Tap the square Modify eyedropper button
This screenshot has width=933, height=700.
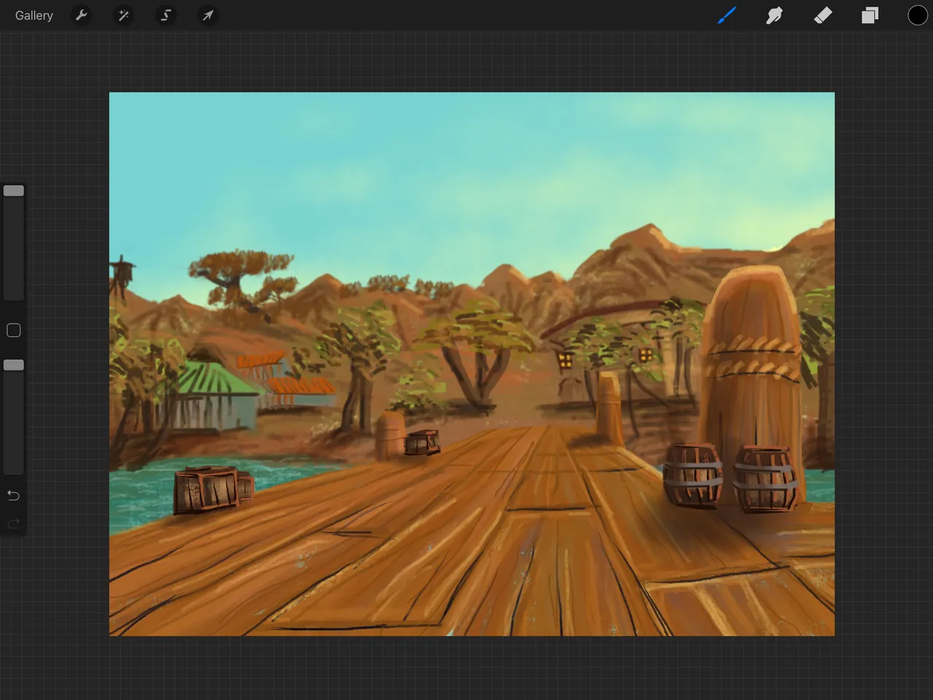click(13, 330)
